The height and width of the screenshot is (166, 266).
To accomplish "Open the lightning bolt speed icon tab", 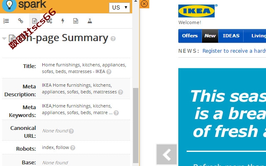I will pos(63,21).
